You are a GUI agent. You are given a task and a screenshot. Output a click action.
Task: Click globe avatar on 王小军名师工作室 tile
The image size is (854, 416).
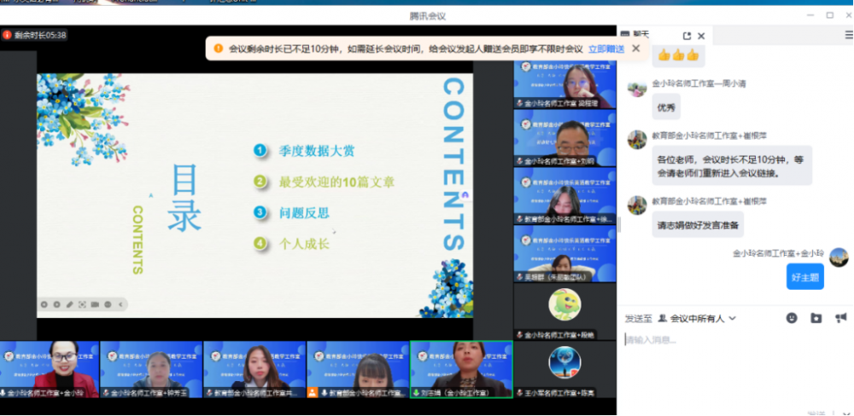(564, 362)
